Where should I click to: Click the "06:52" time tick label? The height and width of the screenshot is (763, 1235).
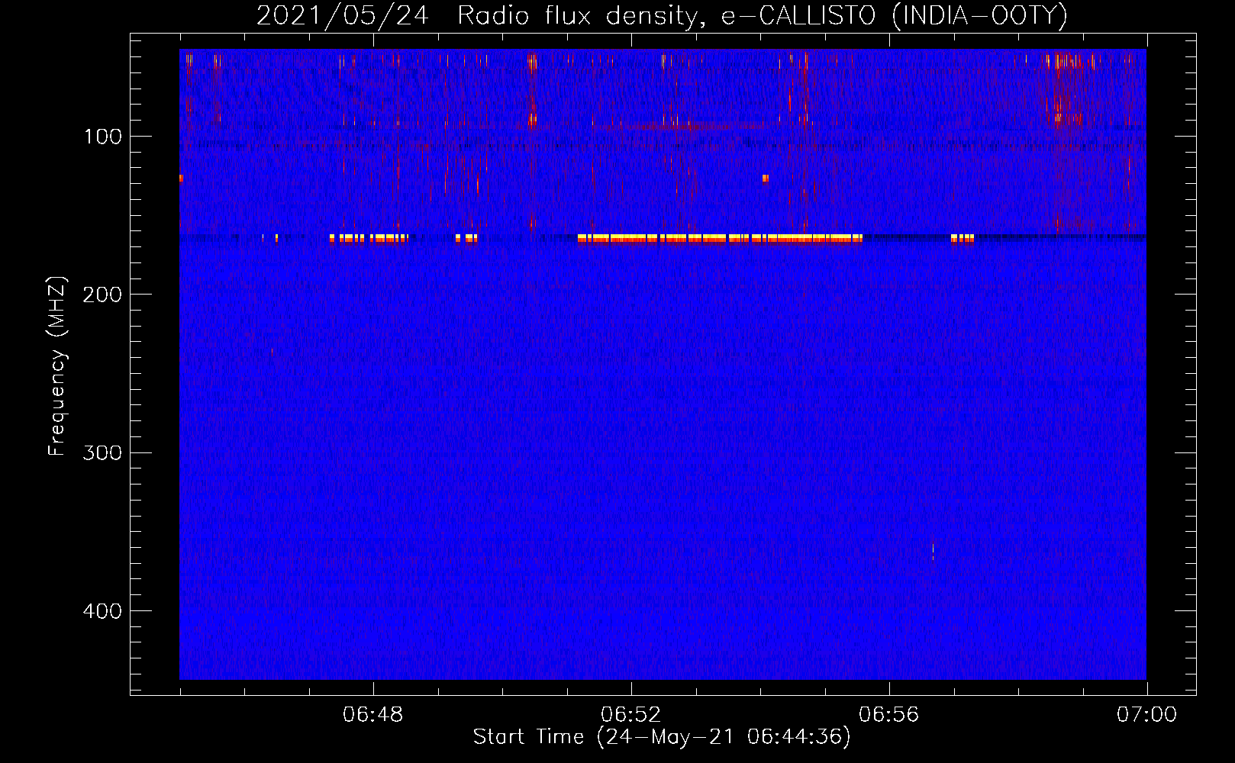(x=630, y=715)
